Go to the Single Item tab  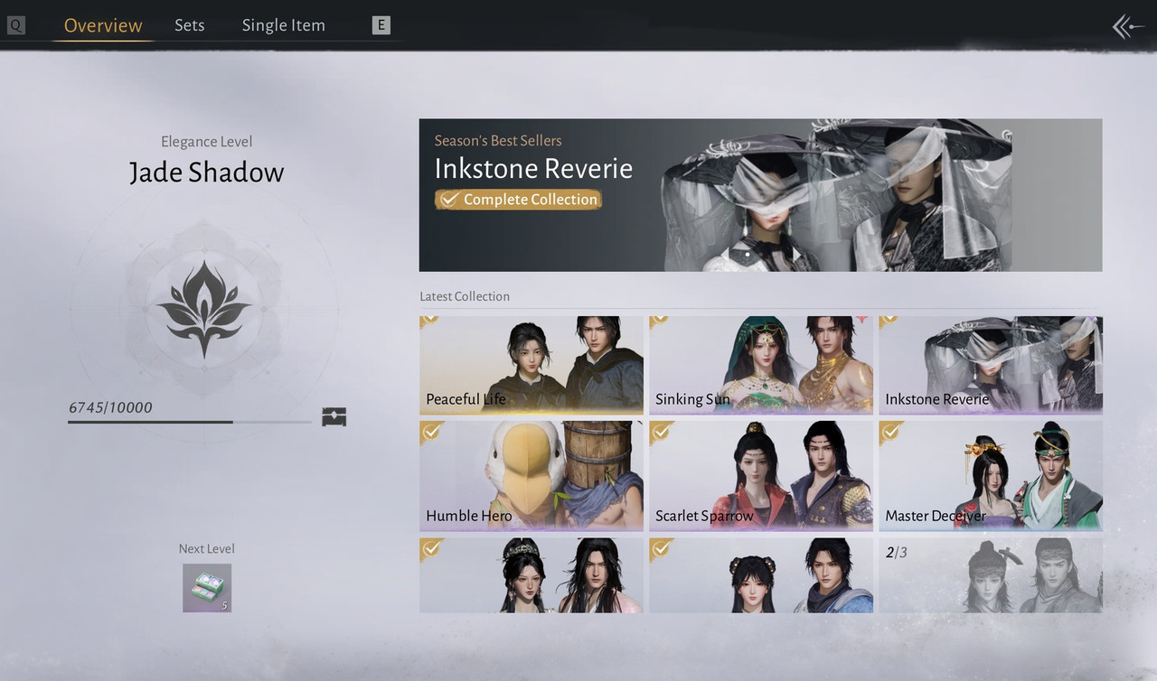pos(284,25)
